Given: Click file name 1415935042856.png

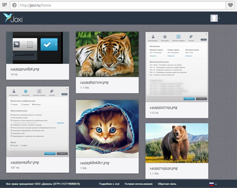Looking at the screenshot, I should coord(25,69).
